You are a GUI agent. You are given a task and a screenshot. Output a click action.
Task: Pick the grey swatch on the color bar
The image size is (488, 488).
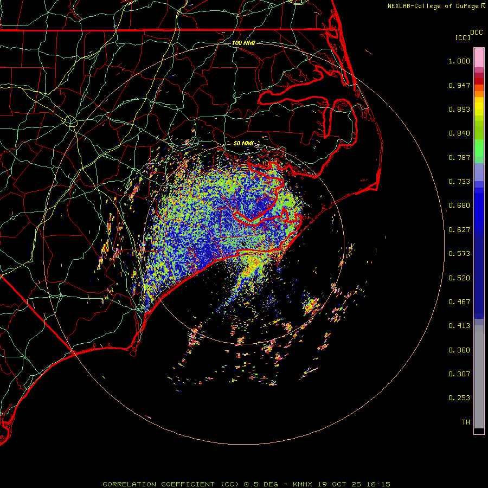click(x=479, y=377)
